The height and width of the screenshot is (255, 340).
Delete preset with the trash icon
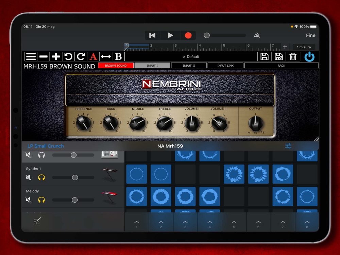293,56
